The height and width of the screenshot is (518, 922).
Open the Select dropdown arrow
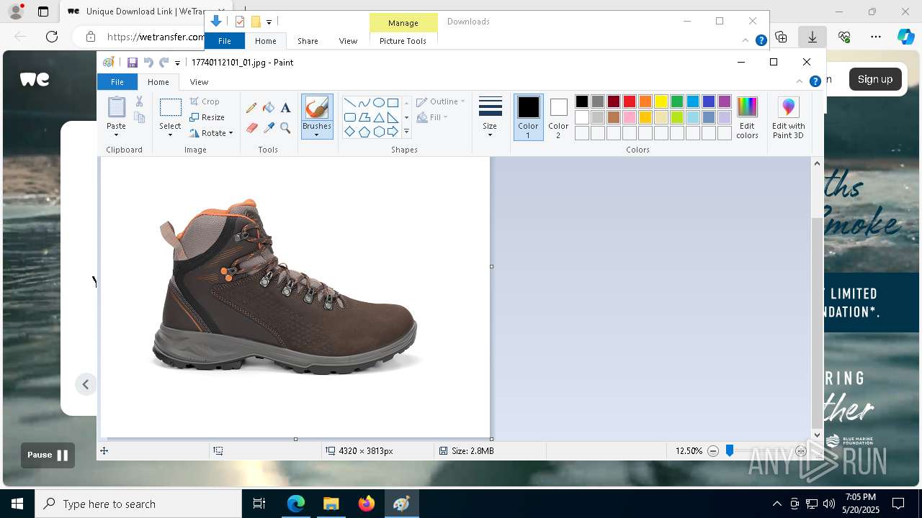click(x=170, y=135)
